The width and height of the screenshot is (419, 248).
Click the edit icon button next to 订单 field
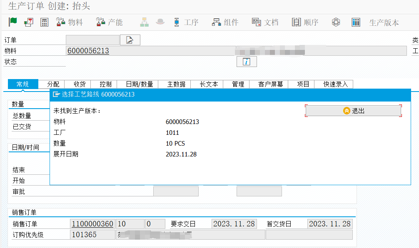130,40
